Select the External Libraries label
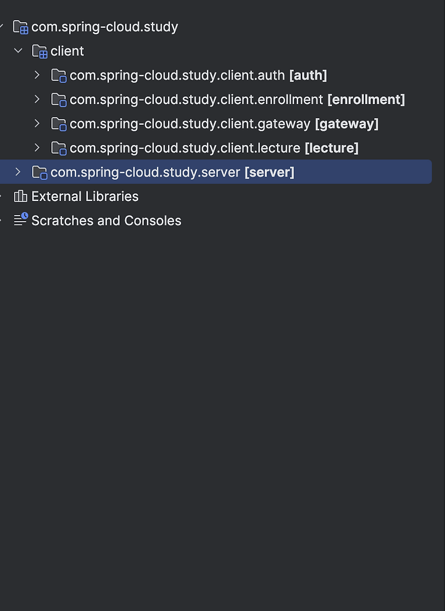 pos(85,197)
